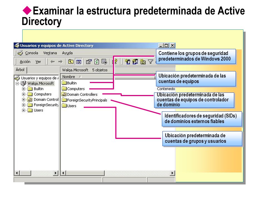Expand the Domain Controllers tree node
Screen dimensions: 267x200
tap(23, 100)
